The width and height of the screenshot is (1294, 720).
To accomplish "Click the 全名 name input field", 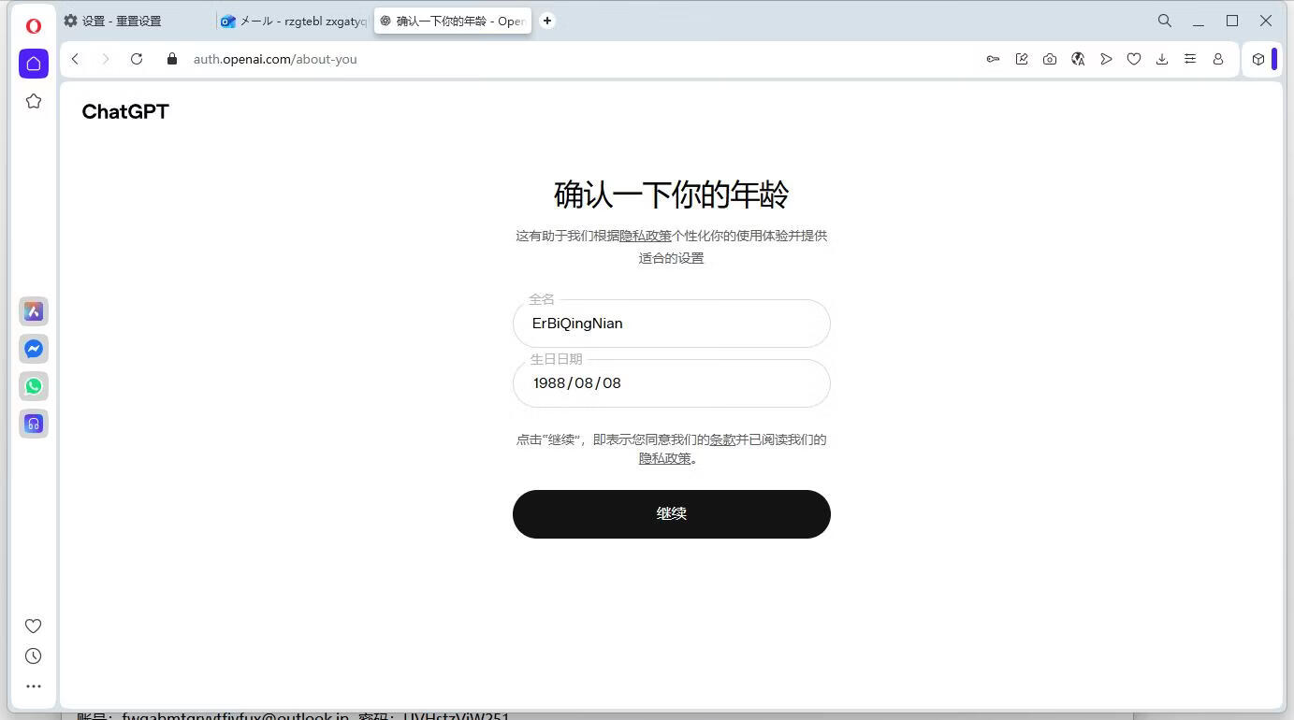I will click(671, 324).
